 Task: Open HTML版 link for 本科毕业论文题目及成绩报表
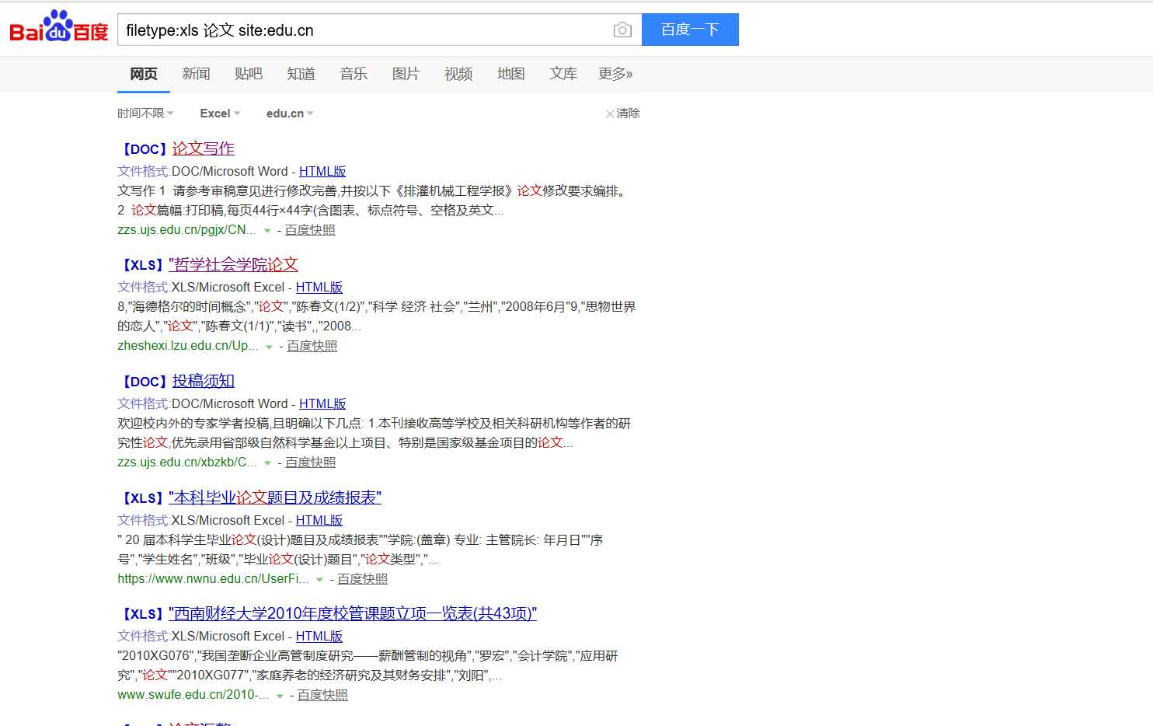(319, 521)
